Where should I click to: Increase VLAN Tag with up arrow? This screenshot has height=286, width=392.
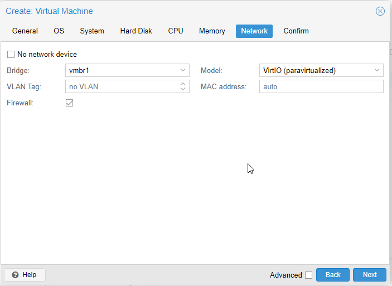click(x=183, y=84)
